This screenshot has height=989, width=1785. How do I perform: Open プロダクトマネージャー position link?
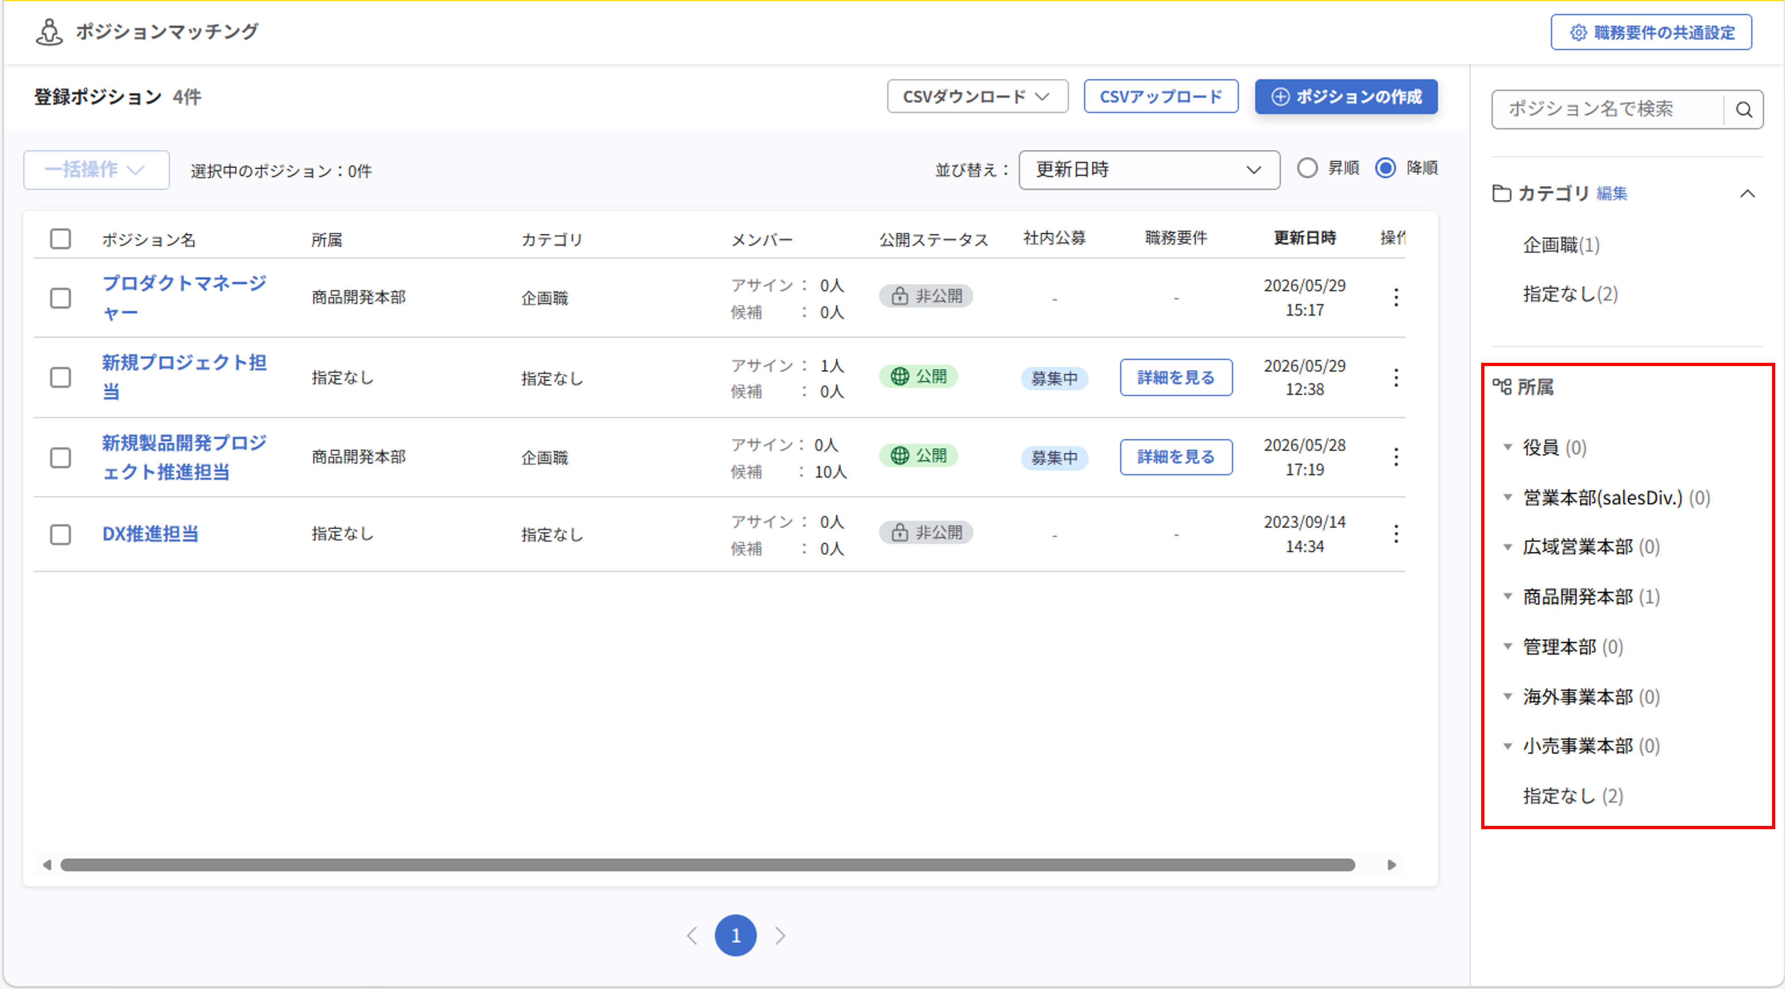pyautogui.click(x=184, y=297)
